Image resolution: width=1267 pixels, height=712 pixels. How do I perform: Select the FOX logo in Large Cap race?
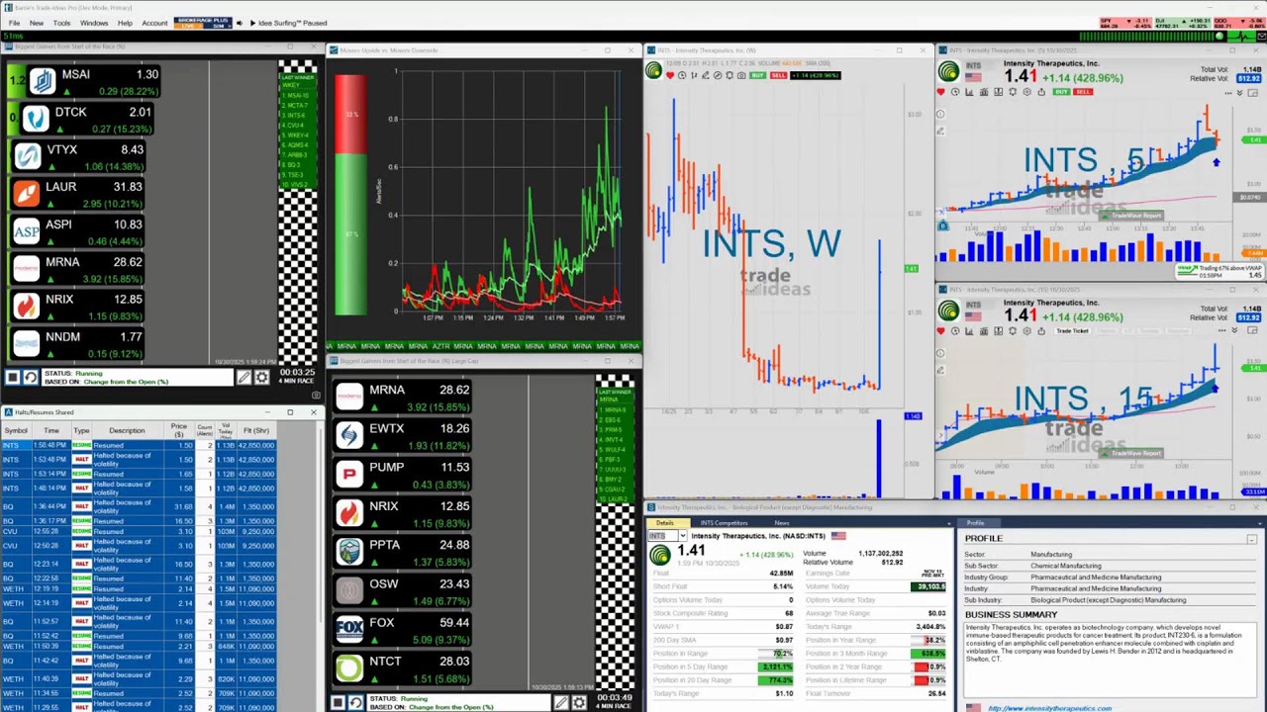point(349,629)
